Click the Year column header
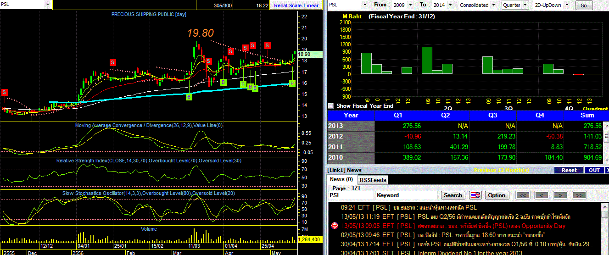This screenshot has width=609, height=255. coord(351,116)
